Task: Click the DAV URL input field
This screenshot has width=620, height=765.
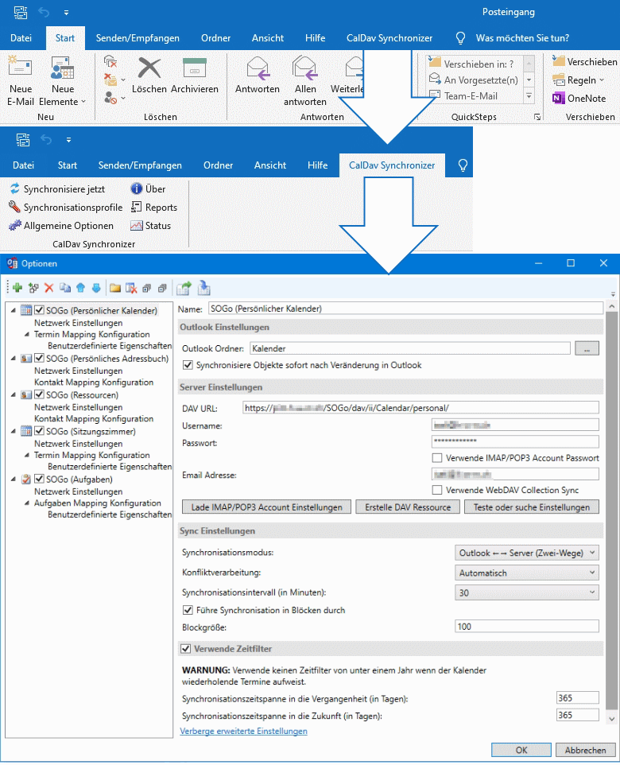Action: point(420,408)
